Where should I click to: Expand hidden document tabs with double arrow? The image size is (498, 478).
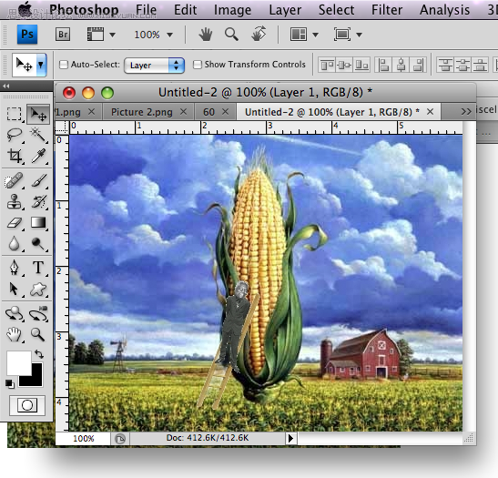[466, 111]
